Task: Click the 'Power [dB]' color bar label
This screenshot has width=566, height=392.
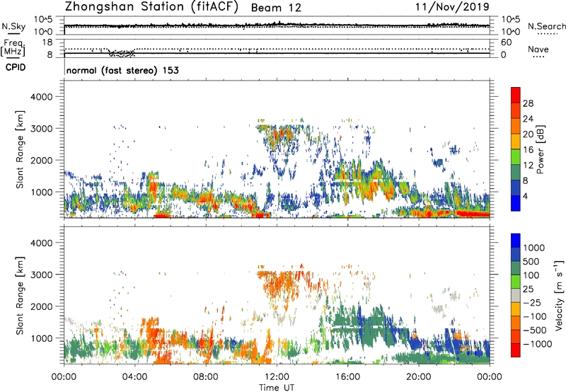Action: tap(541, 149)
